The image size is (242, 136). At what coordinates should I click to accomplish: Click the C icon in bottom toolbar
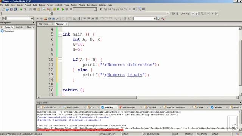pyautogui.click(x=129, y=19)
